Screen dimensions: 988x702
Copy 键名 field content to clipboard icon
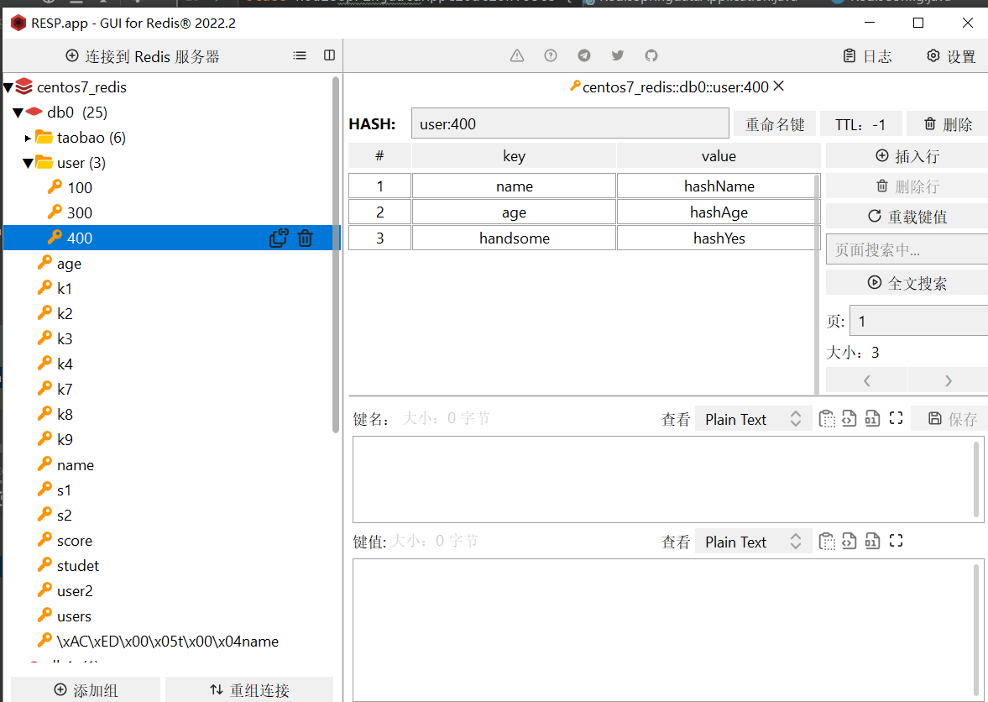827,418
